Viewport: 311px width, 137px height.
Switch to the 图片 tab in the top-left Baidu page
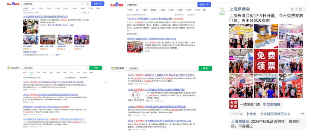pyautogui.click(x=40, y=8)
